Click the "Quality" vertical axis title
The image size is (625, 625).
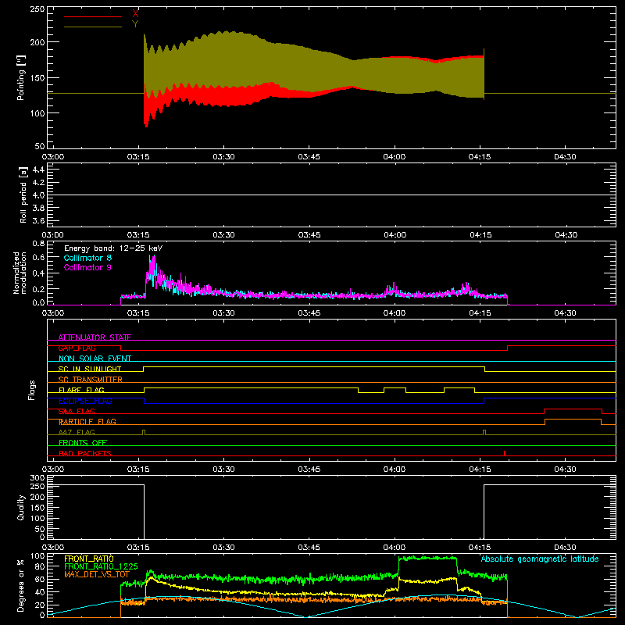click(21, 507)
